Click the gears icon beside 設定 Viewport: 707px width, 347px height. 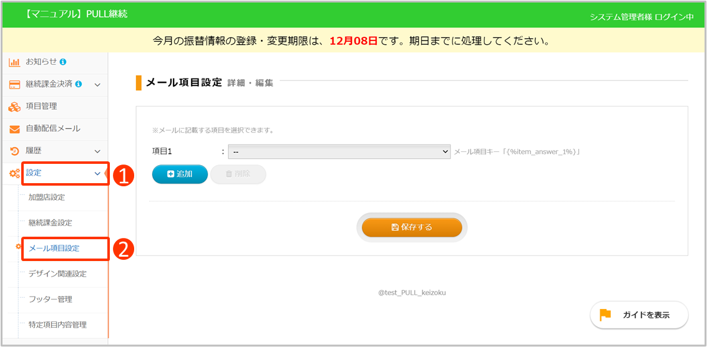click(14, 174)
